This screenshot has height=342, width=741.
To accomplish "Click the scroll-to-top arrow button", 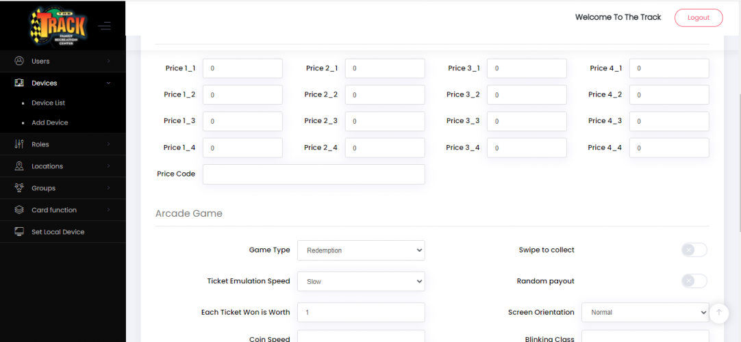I will pos(719,313).
